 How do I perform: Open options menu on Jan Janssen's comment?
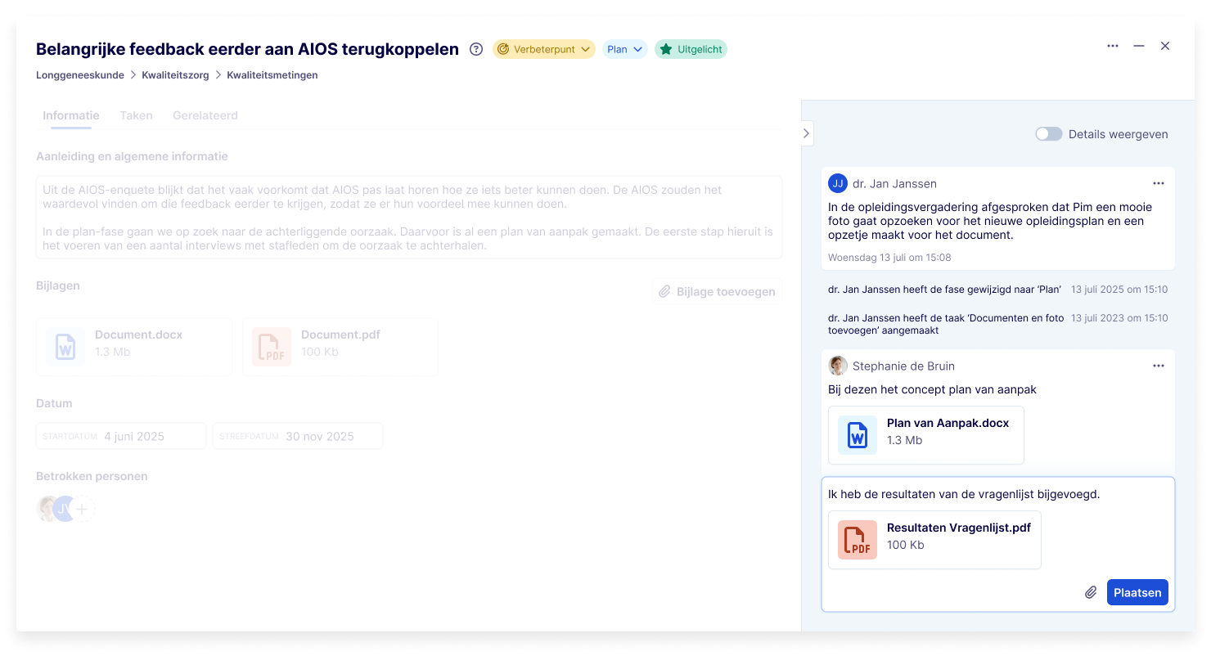pos(1158,184)
